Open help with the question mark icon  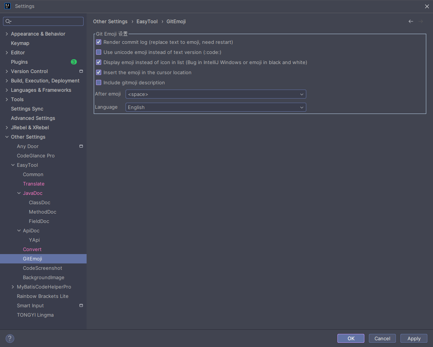[x=10, y=338]
